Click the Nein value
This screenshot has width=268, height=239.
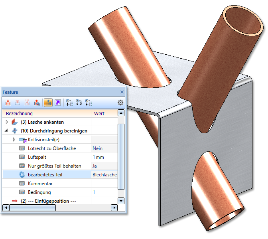[97, 148]
